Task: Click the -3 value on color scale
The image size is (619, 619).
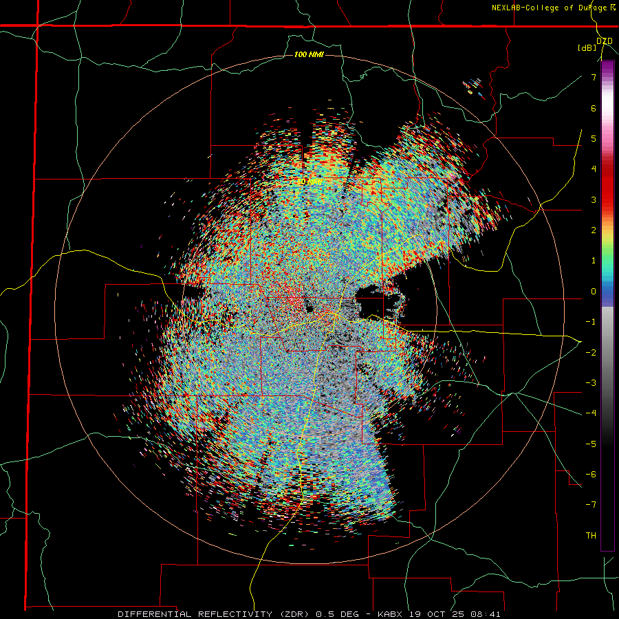Action: pyautogui.click(x=591, y=383)
